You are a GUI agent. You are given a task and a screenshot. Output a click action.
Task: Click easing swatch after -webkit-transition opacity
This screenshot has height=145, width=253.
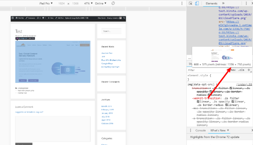click(233, 102)
